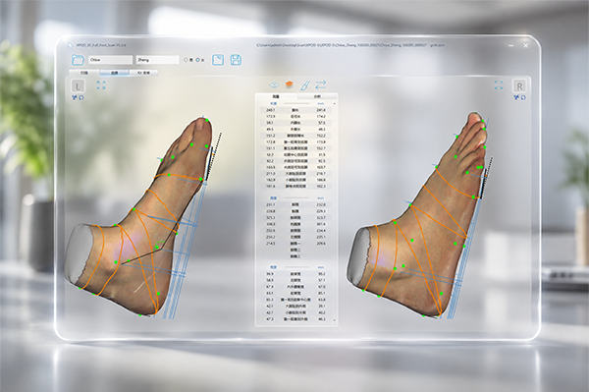Select the right foot R button

point(519,86)
